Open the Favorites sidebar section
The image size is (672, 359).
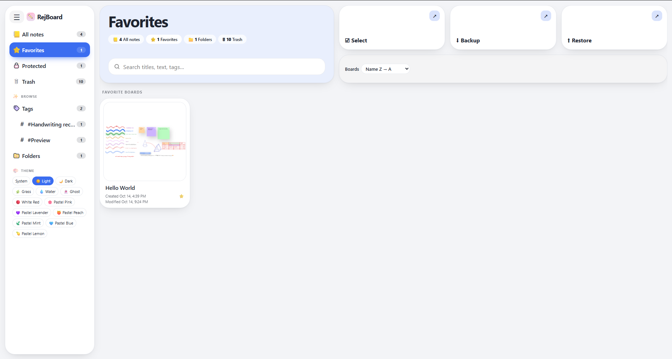tap(50, 50)
